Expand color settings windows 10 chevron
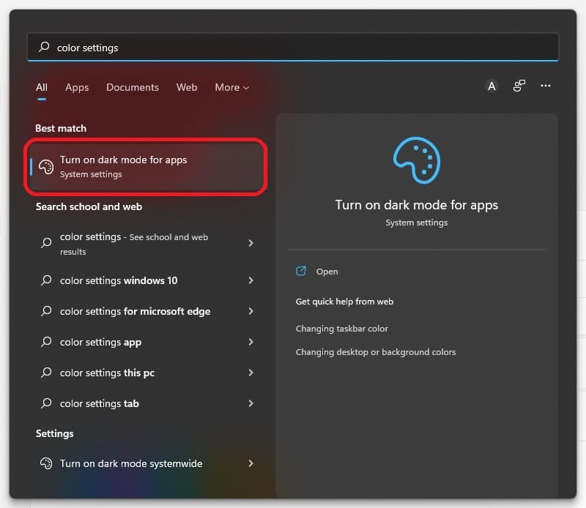This screenshot has height=508, width=586. [251, 280]
